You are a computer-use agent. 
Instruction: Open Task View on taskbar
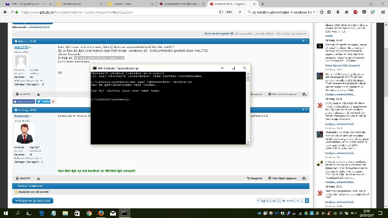pyautogui.click(x=29, y=213)
